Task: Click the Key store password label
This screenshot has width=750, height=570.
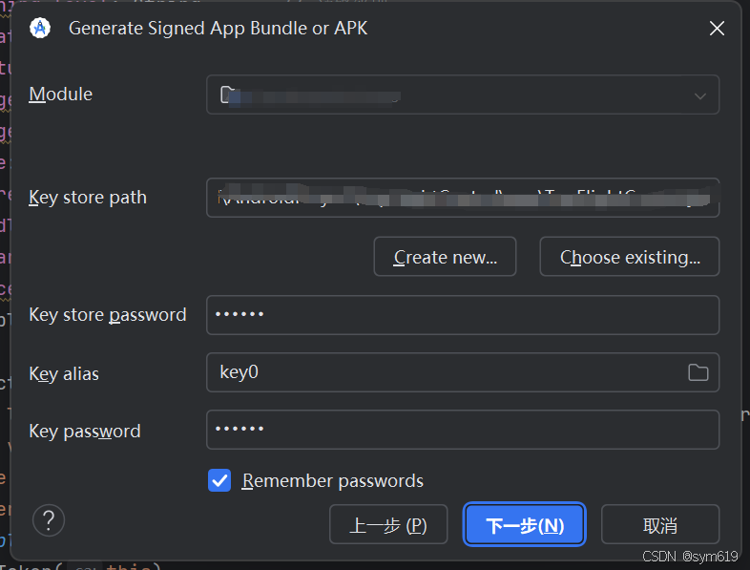Action: click(108, 315)
